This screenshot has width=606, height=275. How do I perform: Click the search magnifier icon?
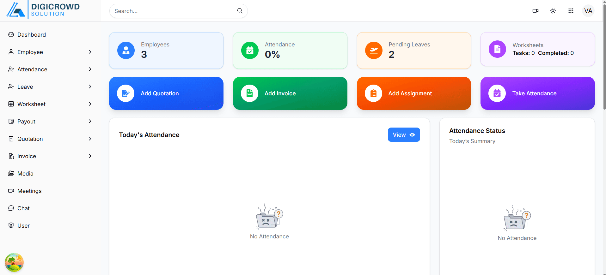(240, 11)
